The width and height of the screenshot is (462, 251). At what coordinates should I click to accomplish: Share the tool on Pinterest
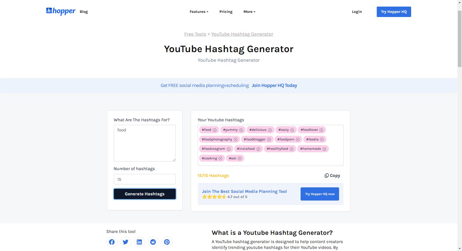[x=167, y=242]
